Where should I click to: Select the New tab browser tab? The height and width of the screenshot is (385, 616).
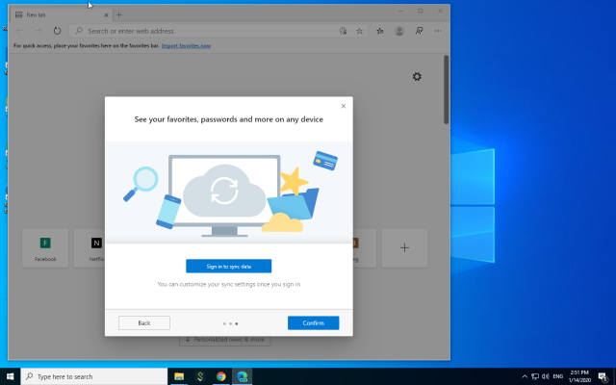pos(58,15)
